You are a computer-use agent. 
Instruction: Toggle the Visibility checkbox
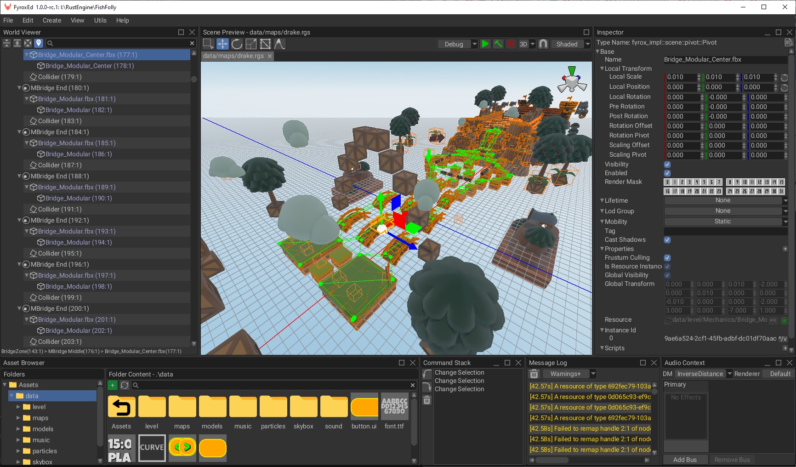[667, 165]
